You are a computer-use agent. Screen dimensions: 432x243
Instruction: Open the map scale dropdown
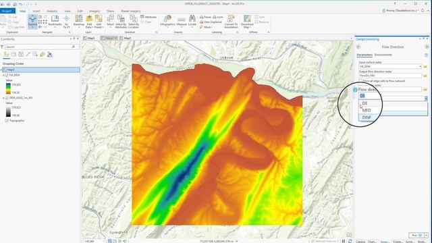104,241
